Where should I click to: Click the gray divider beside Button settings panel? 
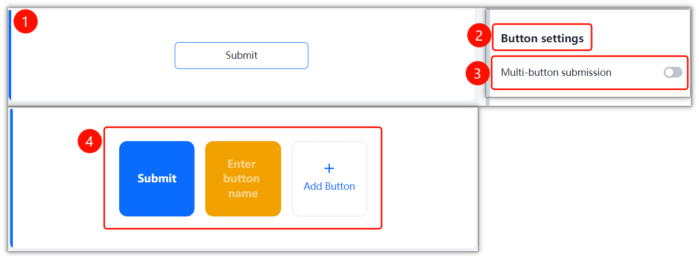point(487,52)
